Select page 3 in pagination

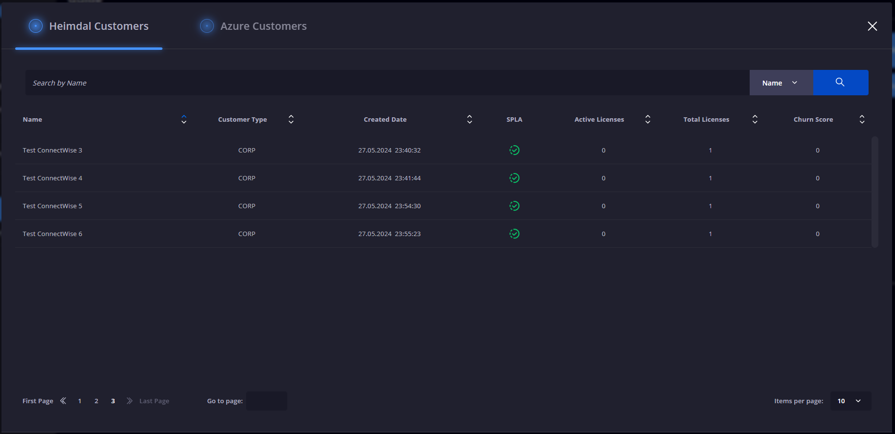coord(113,401)
